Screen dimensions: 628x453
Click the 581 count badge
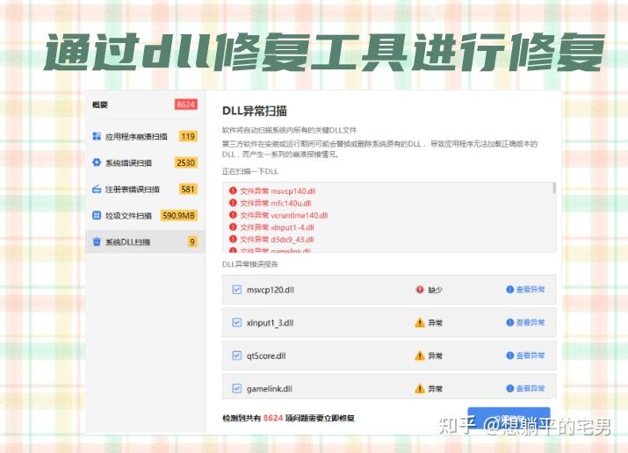[x=188, y=190]
